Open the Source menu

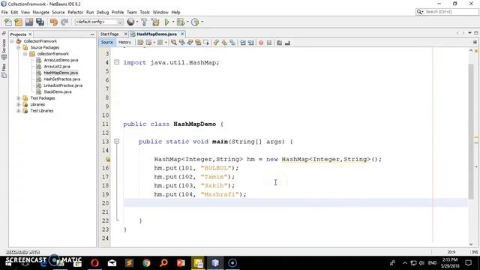[x=58, y=12]
